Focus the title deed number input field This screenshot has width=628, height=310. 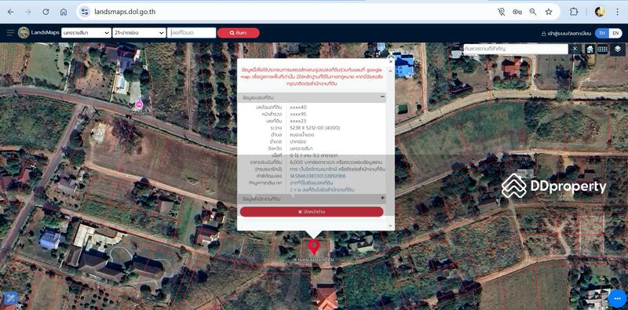192,33
